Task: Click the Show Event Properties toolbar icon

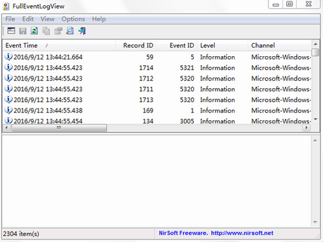Action: click(x=11, y=31)
